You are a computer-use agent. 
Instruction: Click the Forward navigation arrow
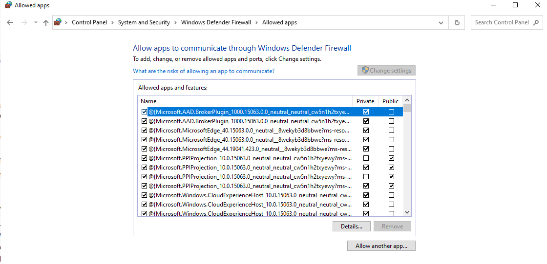(x=24, y=22)
